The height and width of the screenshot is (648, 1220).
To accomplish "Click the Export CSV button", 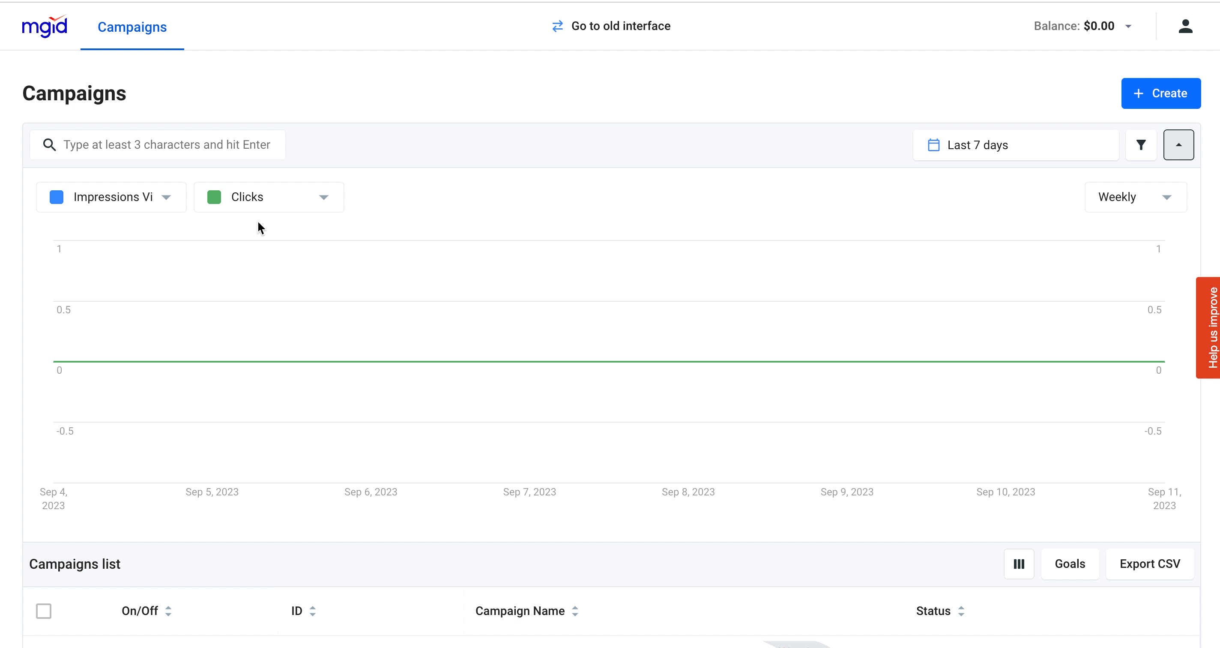I will coord(1149,564).
